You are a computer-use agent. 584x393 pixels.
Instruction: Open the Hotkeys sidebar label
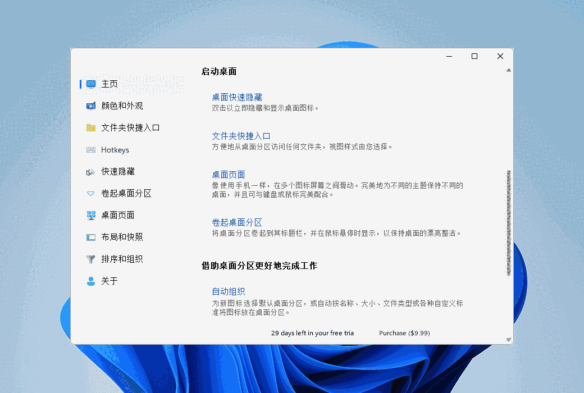[x=115, y=150]
